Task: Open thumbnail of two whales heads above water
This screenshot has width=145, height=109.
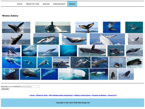Action: point(118,62)
